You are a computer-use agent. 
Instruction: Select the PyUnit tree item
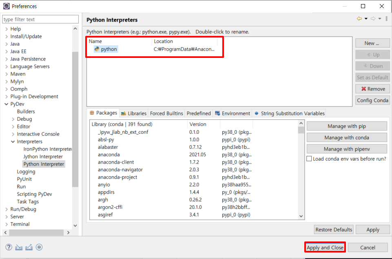(x=24, y=179)
